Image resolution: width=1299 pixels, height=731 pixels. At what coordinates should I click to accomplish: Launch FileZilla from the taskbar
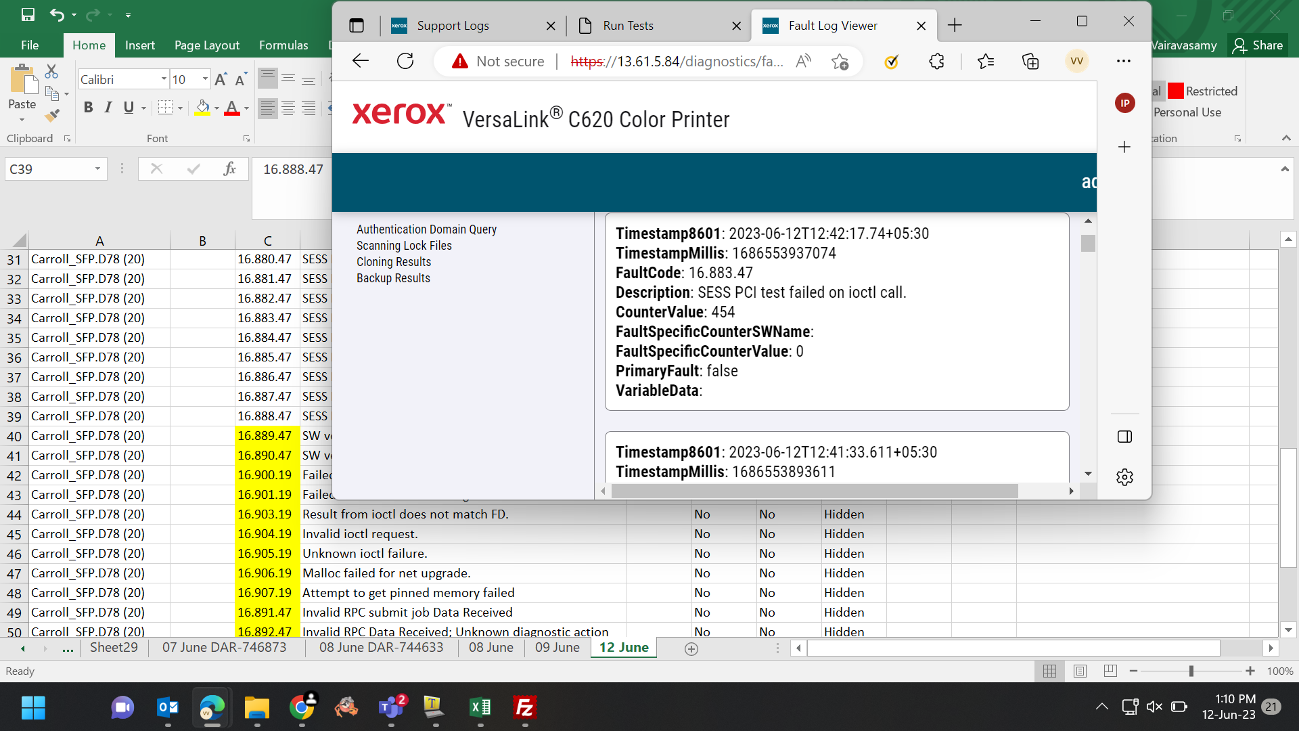[x=525, y=708]
